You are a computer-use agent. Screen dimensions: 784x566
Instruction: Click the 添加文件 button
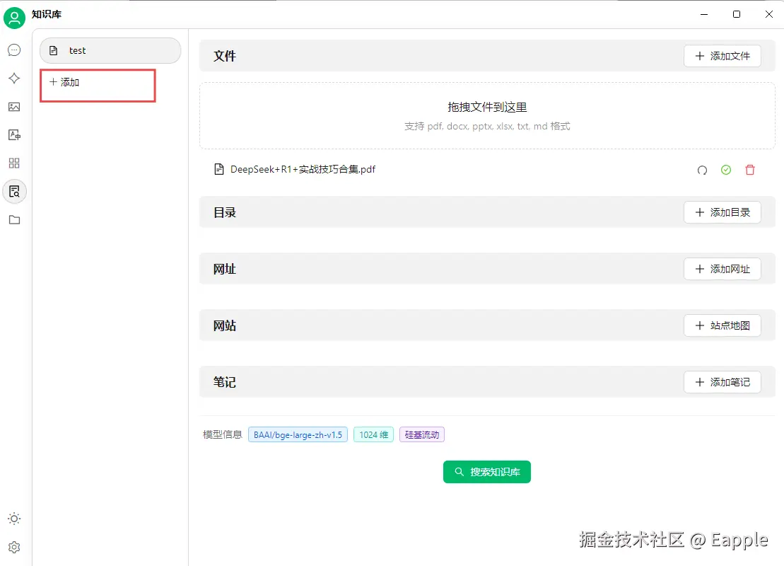(x=722, y=56)
